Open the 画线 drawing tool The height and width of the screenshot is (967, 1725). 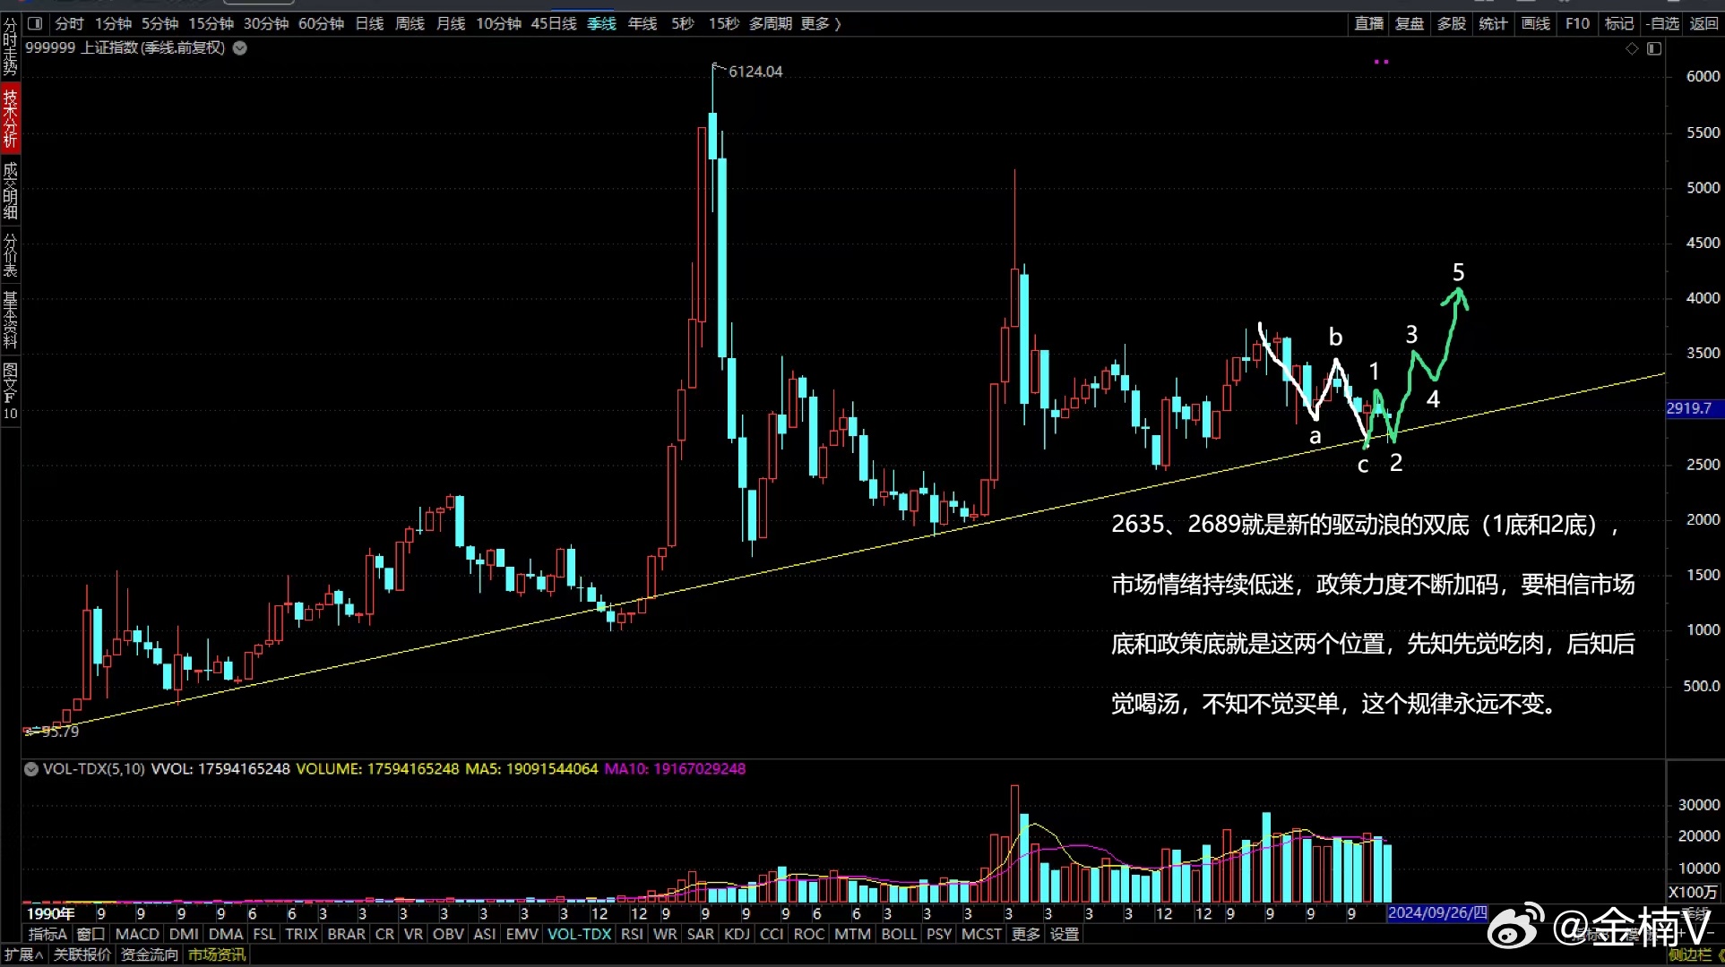pos(1536,23)
